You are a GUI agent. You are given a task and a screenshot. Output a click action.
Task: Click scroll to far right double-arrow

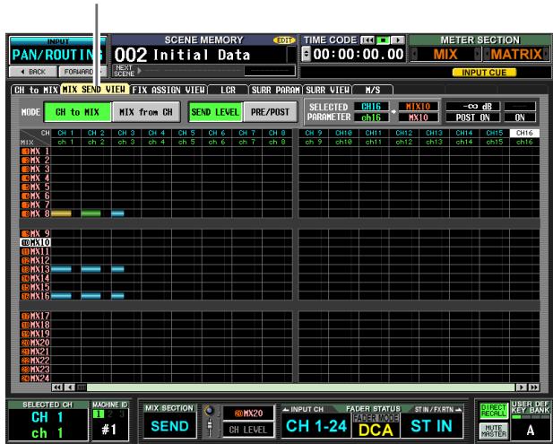[x=533, y=387]
